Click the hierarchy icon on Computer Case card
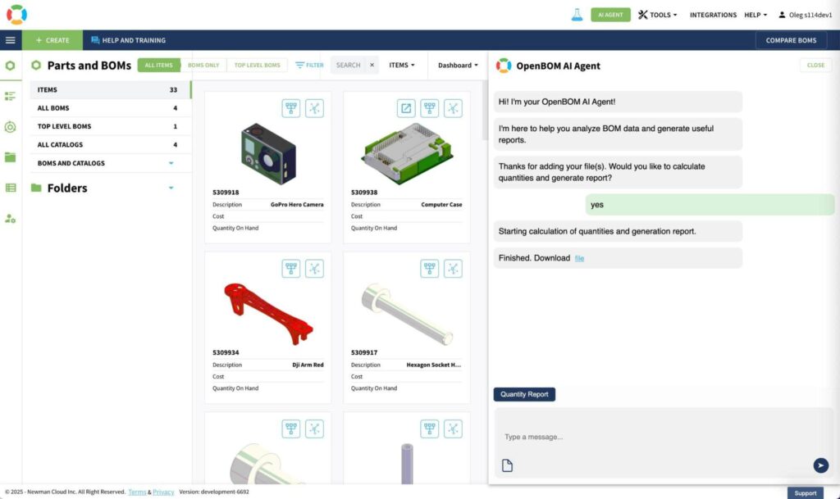 pyautogui.click(x=430, y=109)
